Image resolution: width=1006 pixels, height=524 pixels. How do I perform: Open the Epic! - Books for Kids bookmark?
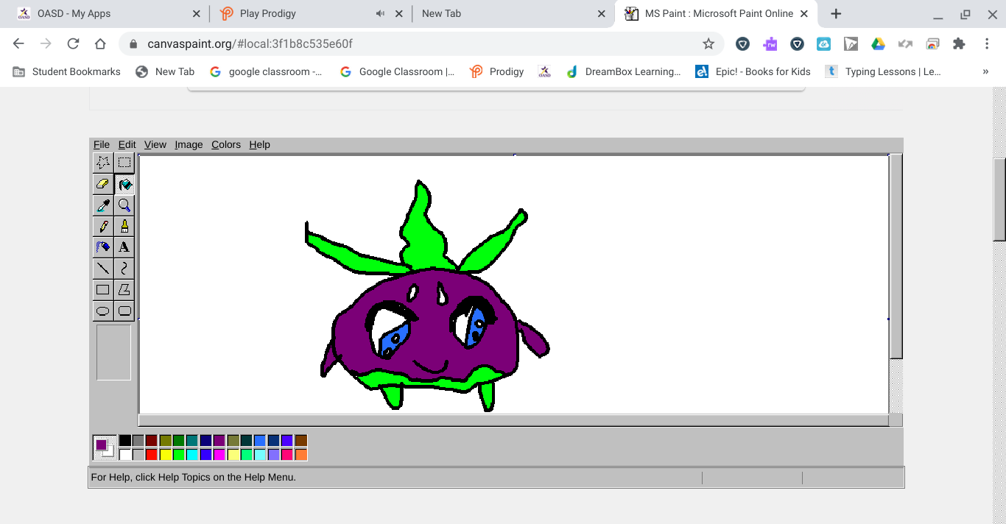point(753,72)
